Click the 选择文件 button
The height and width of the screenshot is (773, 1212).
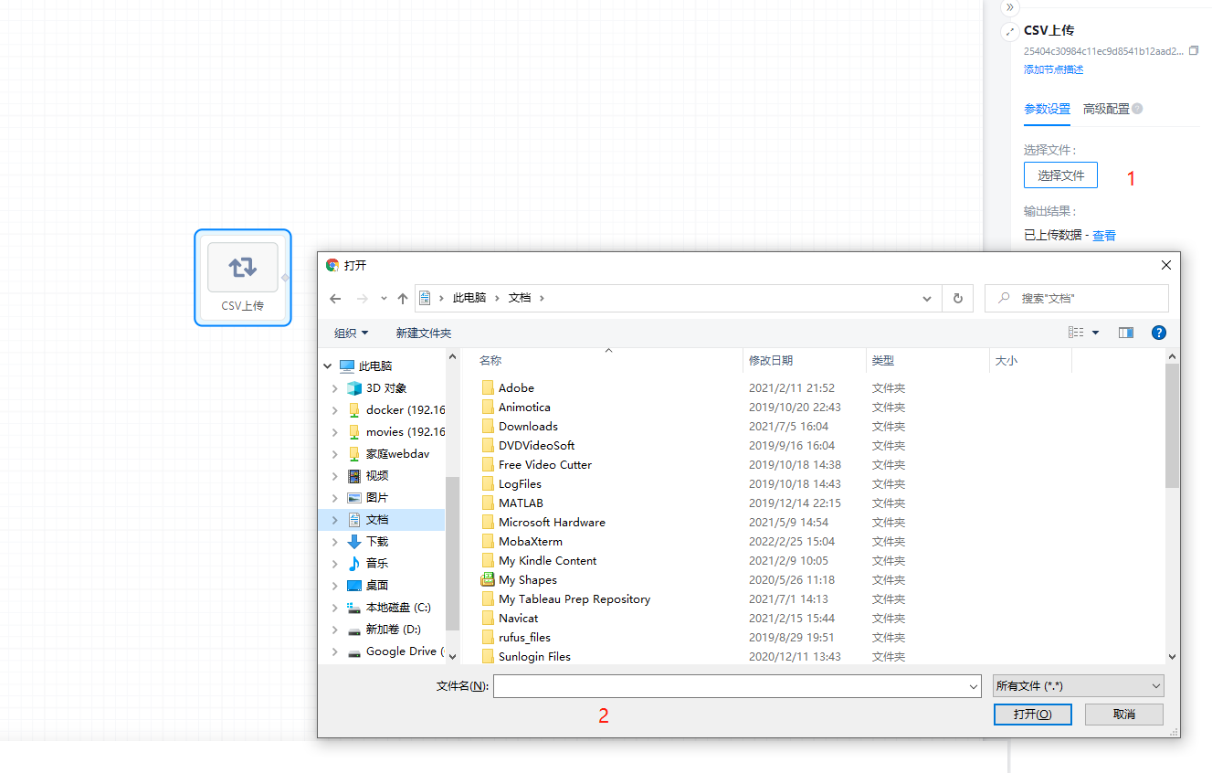(1060, 175)
